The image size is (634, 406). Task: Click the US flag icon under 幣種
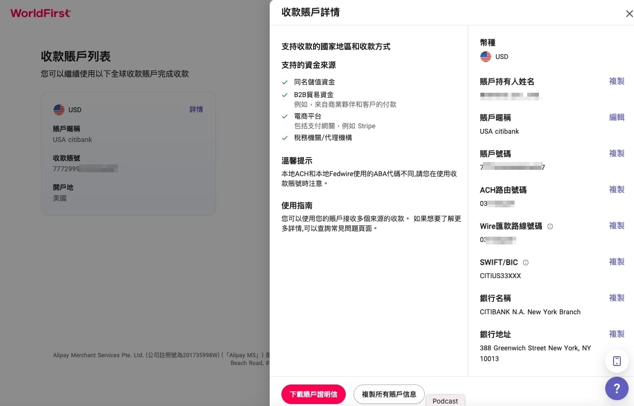point(486,57)
